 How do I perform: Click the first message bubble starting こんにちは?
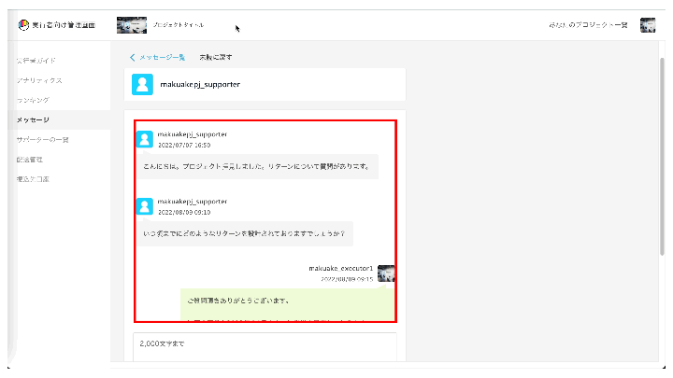(x=258, y=166)
